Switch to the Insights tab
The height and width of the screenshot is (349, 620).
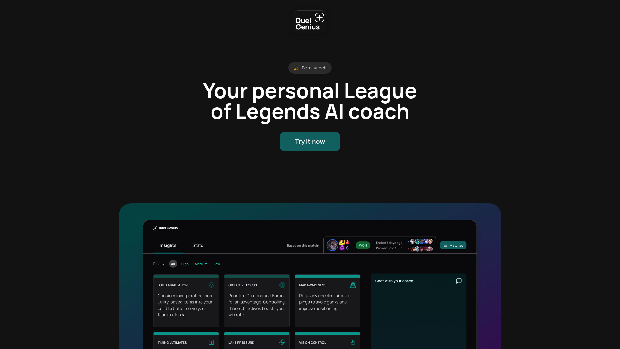click(168, 245)
